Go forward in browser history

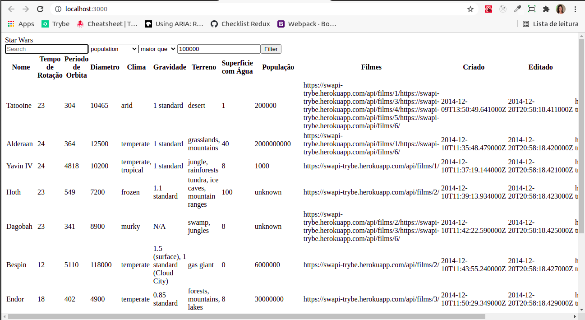(x=26, y=9)
